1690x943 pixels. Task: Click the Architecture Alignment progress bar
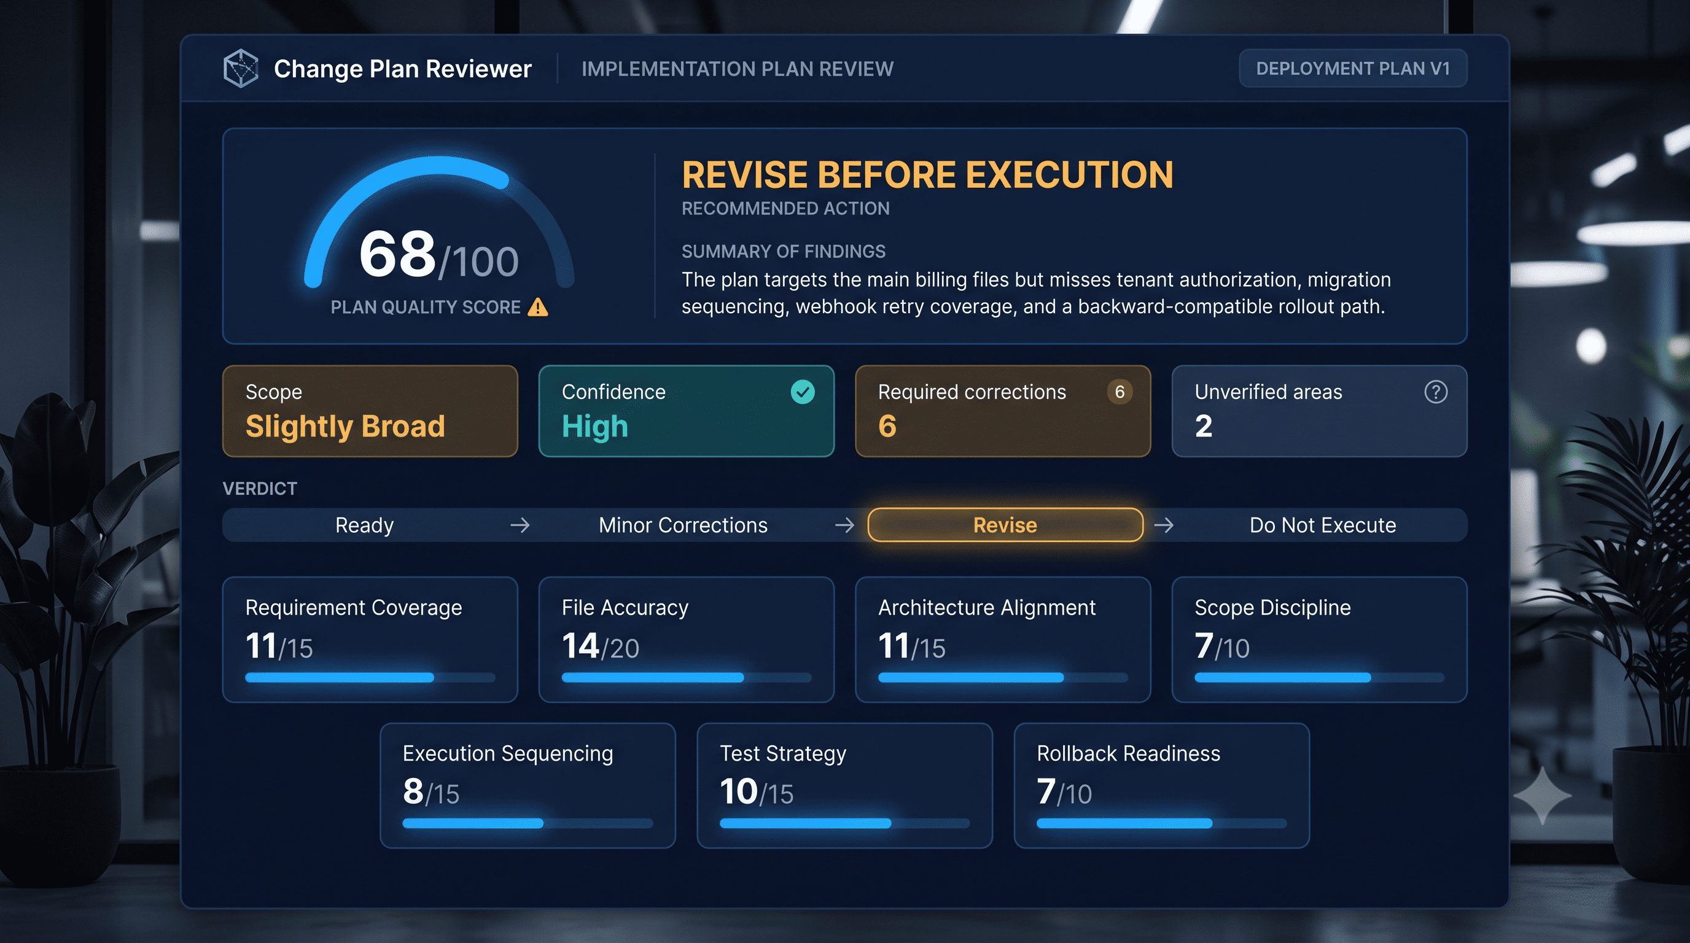click(1002, 677)
